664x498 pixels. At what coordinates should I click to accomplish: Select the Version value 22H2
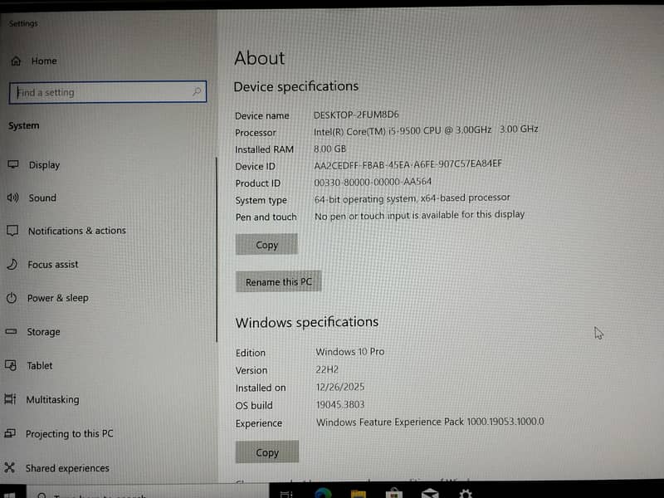[327, 369]
